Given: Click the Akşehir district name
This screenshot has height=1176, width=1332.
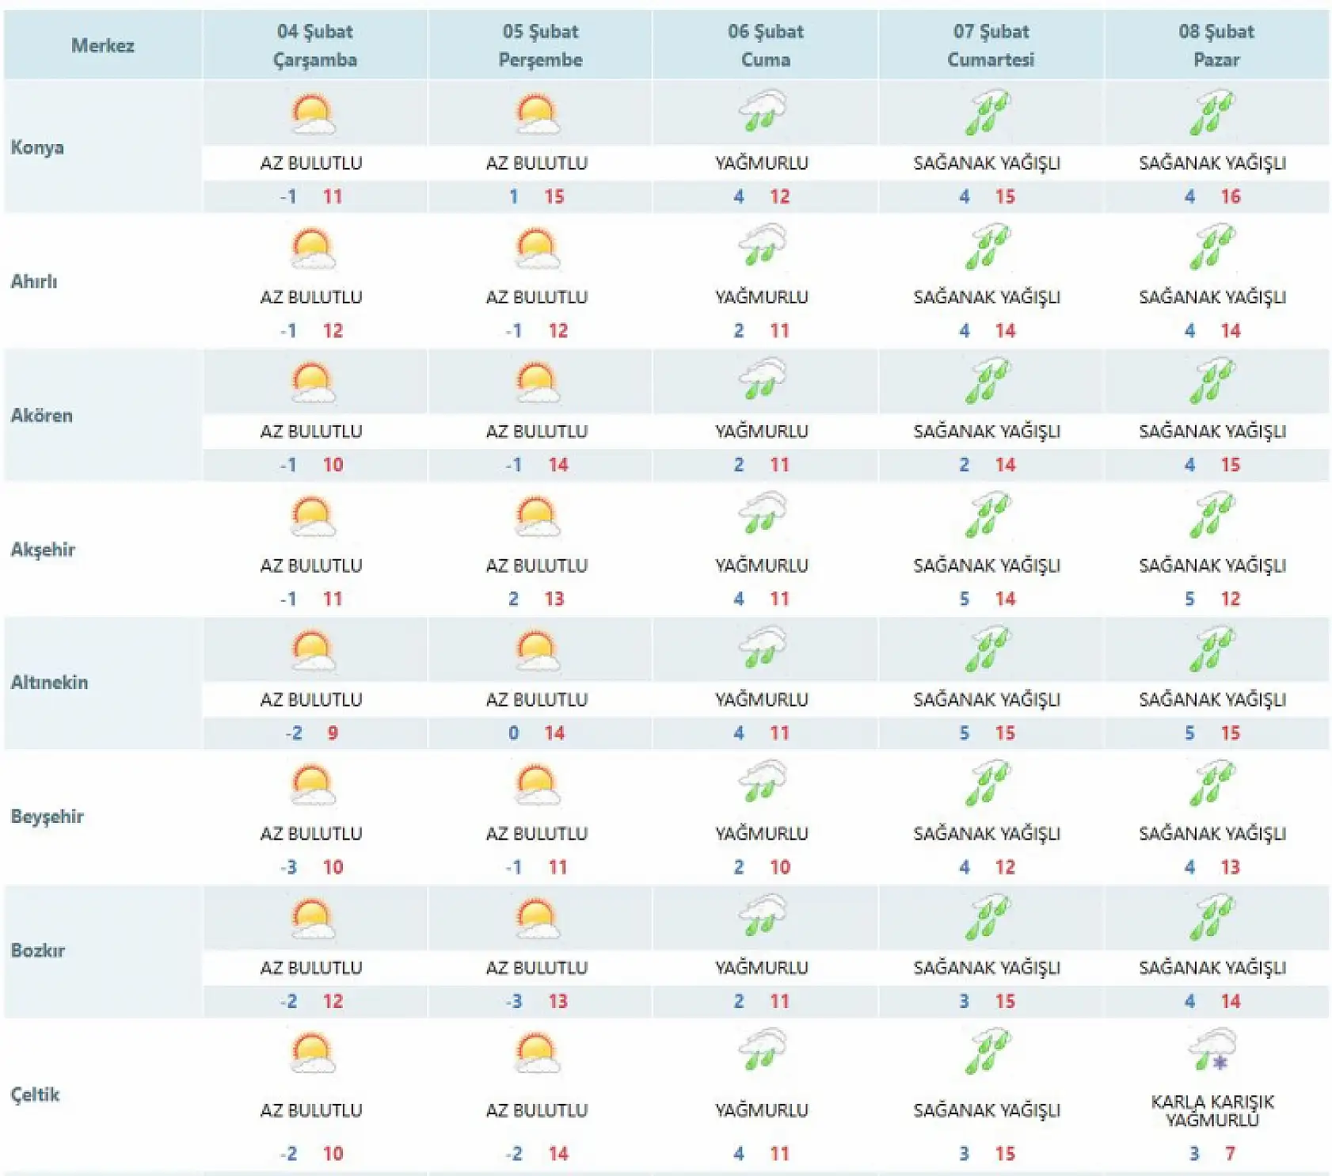Looking at the screenshot, I should 43,549.
